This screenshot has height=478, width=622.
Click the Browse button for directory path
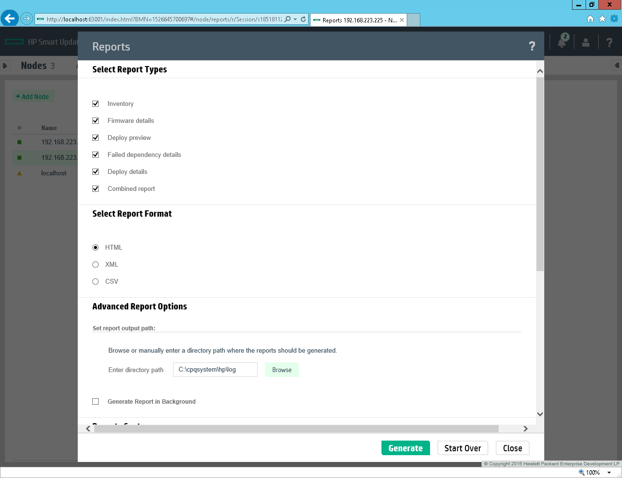coord(282,370)
